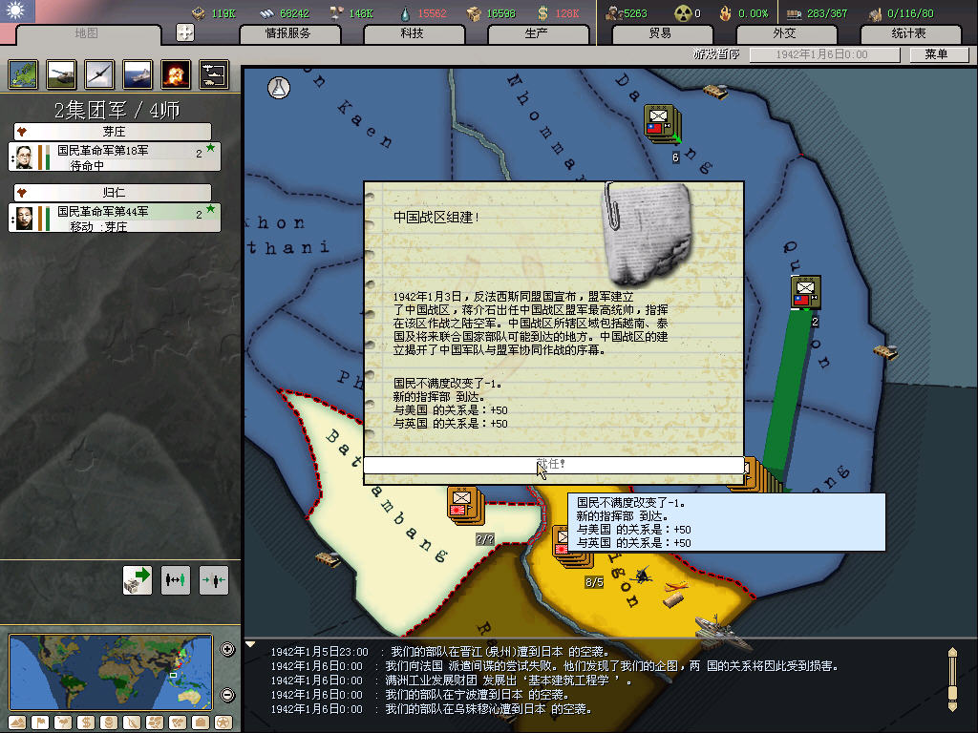Click log entry about 满洲工业发展财团

coord(451,681)
